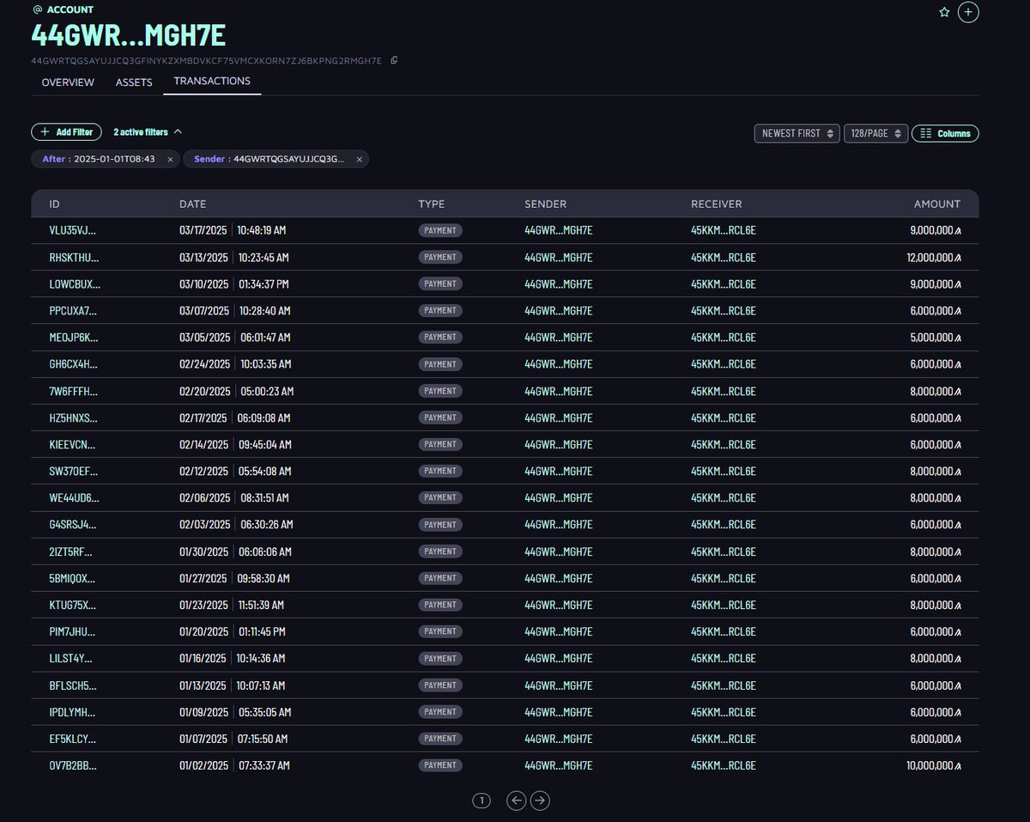Screen dimensions: 1030x822
Task: Open the Assets tab
Action: point(134,82)
